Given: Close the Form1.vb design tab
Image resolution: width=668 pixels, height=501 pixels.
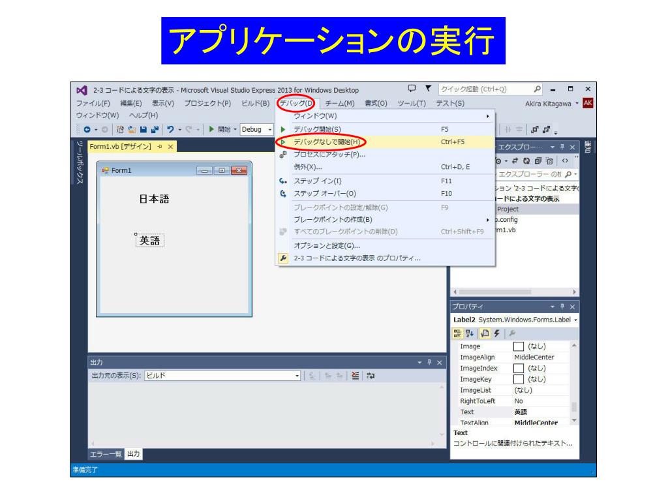Looking at the screenshot, I should [170, 147].
